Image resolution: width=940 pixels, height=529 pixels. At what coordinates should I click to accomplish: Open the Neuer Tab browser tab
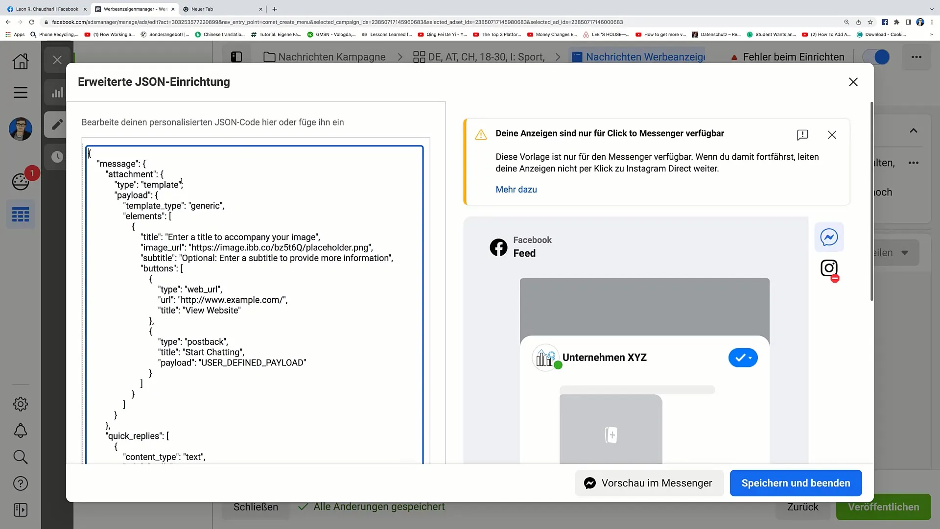click(201, 8)
